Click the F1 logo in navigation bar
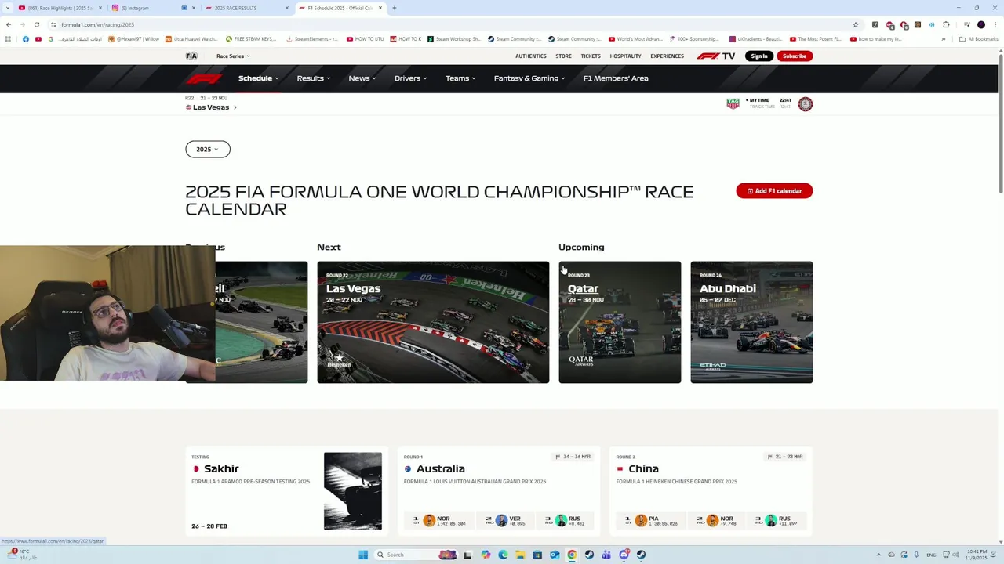The height and width of the screenshot is (564, 1004). (x=204, y=78)
